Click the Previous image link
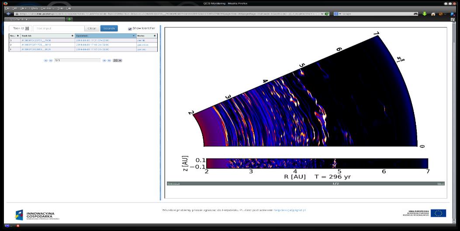Screen dimensions: 460x231 point(173,184)
